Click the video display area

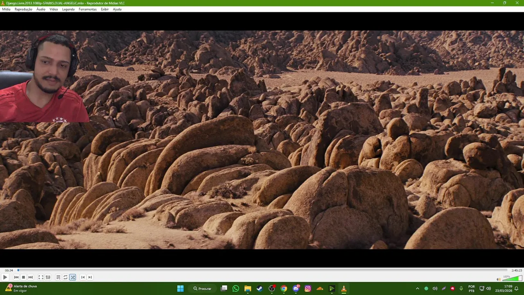262,140
